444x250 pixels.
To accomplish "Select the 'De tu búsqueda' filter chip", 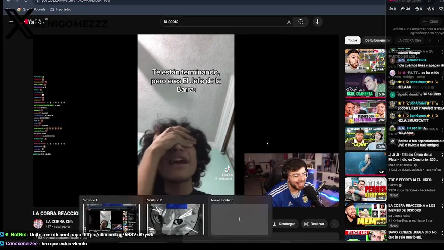I will point(377,40).
